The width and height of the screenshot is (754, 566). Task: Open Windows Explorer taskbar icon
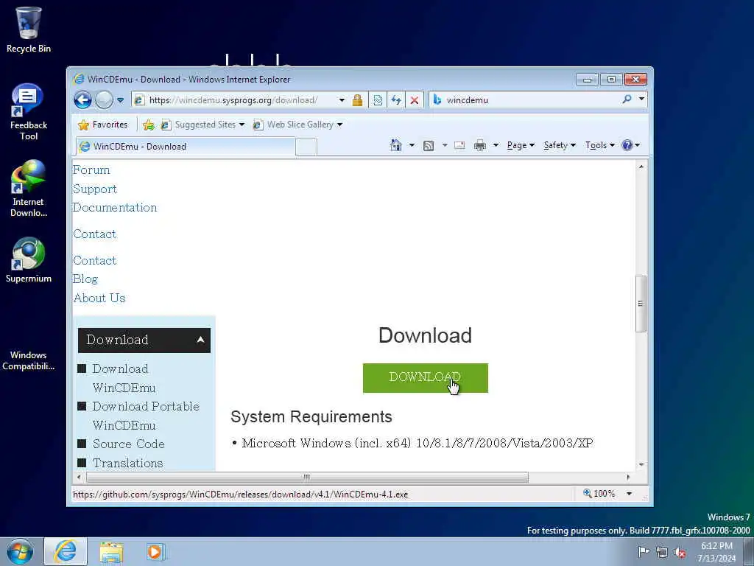(111, 552)
